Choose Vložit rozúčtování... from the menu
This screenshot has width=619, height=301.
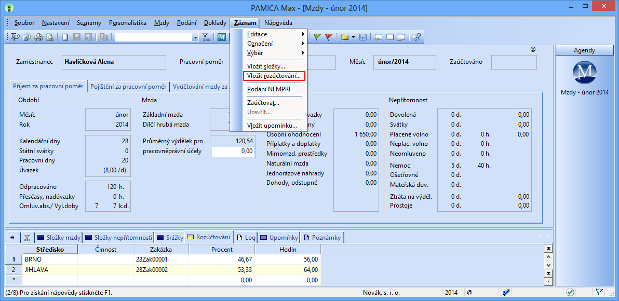click(274, 76)
